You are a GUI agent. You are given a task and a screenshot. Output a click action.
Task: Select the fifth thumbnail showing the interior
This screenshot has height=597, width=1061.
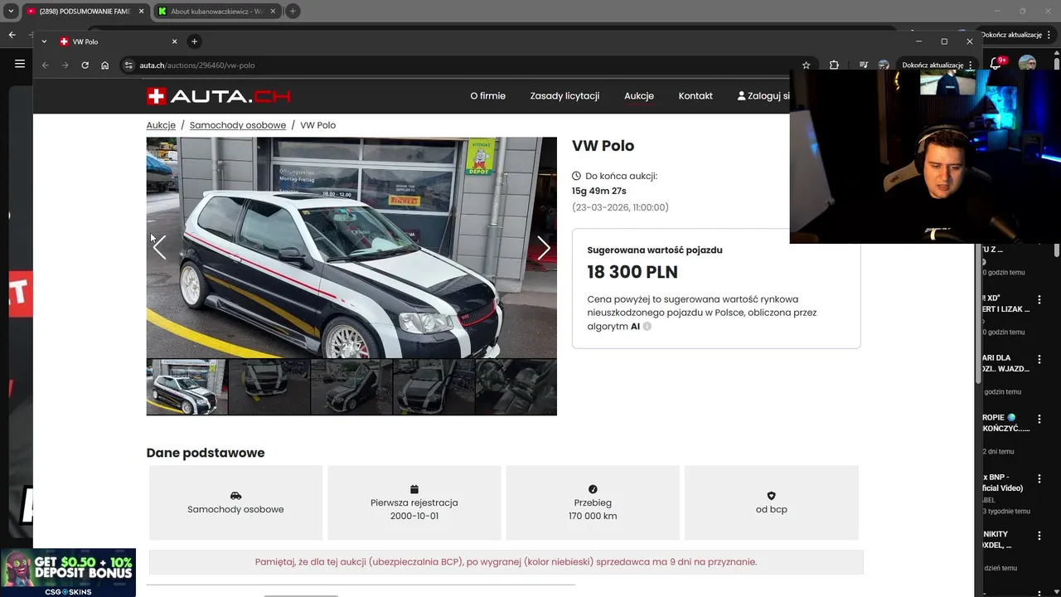[516, 387]
